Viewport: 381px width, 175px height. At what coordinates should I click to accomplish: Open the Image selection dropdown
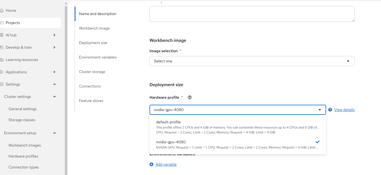[x=251, y=61]
